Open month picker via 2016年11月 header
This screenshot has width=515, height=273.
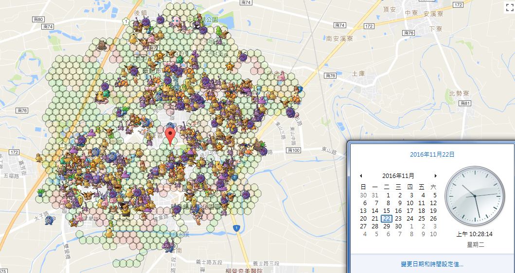[398, 176]
